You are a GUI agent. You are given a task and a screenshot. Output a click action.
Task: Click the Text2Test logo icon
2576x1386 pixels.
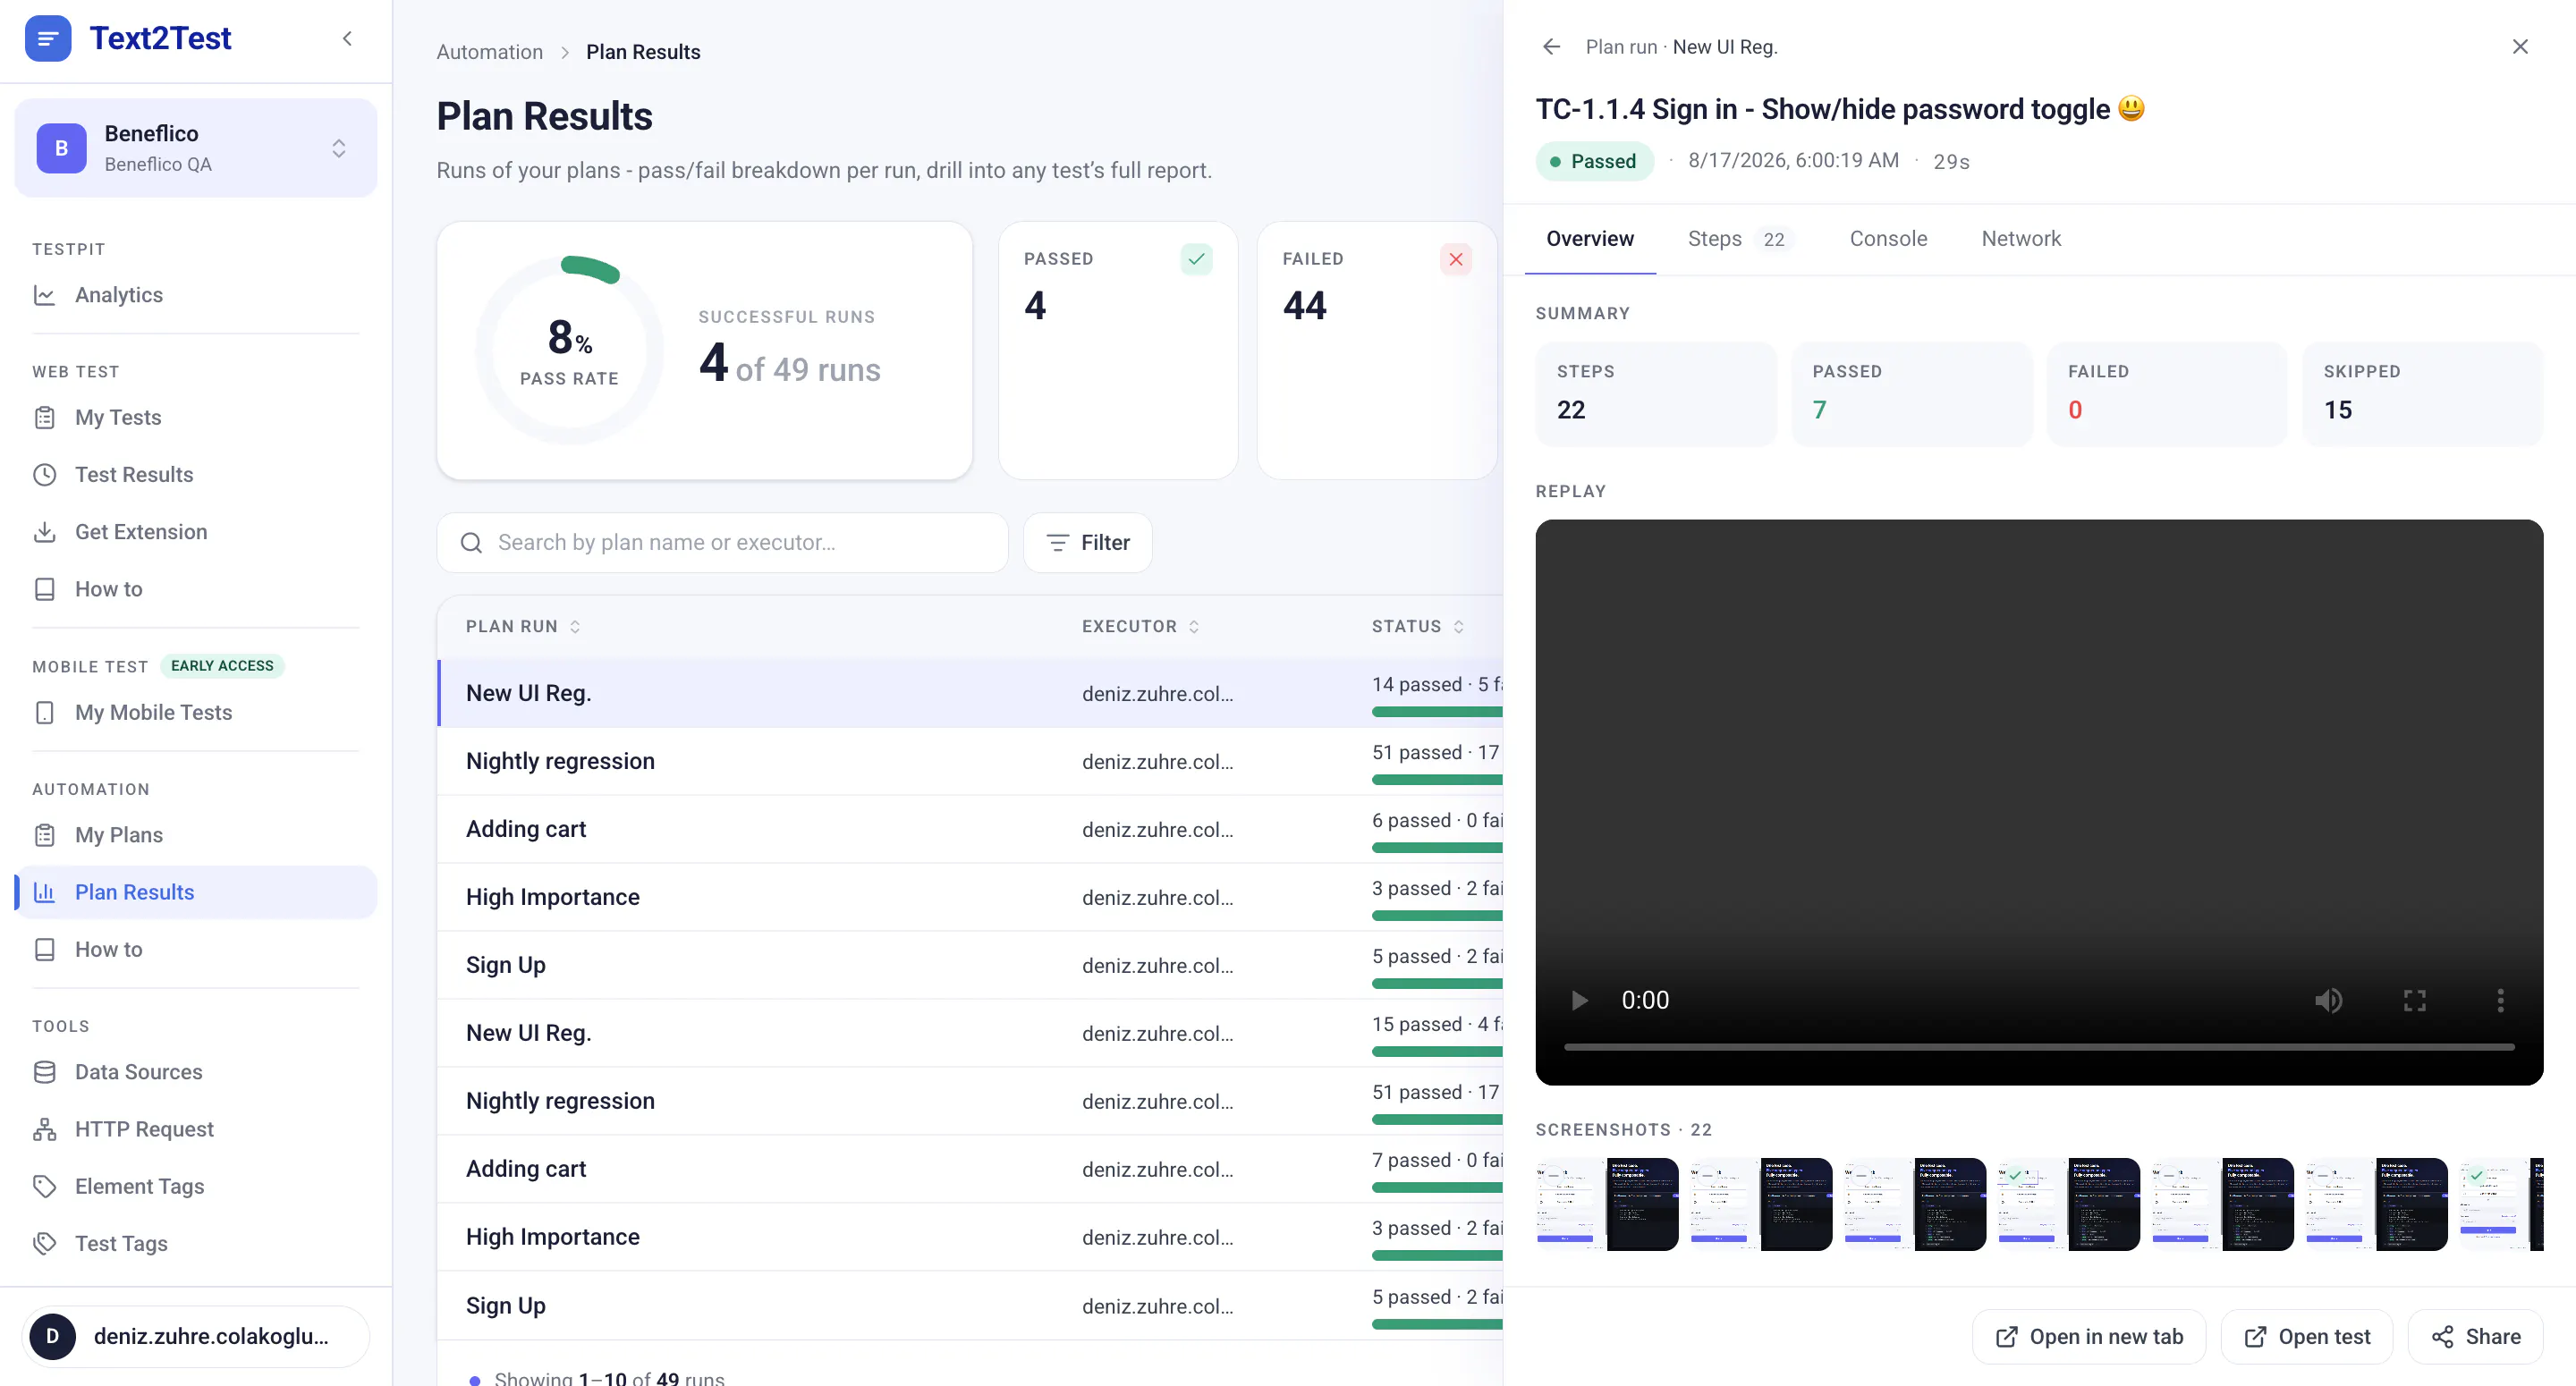coord(48,39)
